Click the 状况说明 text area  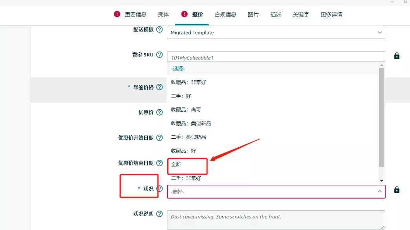(276, 220)
